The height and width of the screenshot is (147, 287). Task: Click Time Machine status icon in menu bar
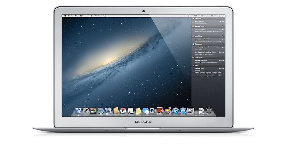coord(188,16)
